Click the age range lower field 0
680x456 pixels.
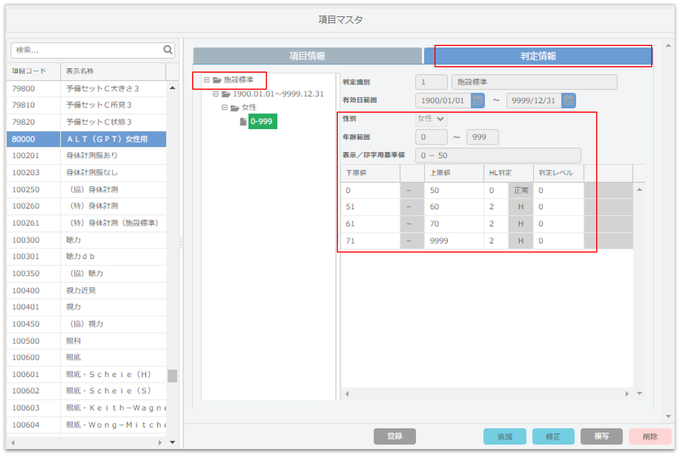(x=431, y=137)
